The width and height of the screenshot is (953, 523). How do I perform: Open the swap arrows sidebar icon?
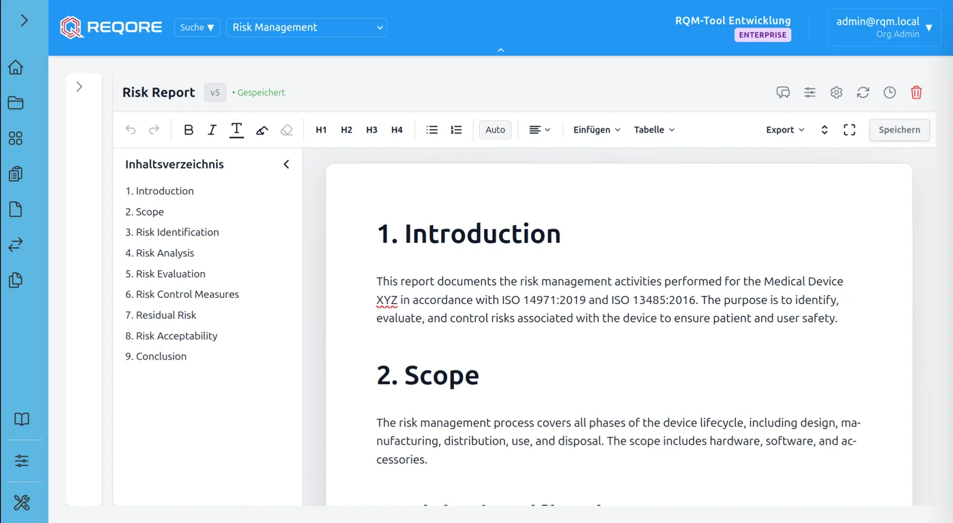point(16,244)
